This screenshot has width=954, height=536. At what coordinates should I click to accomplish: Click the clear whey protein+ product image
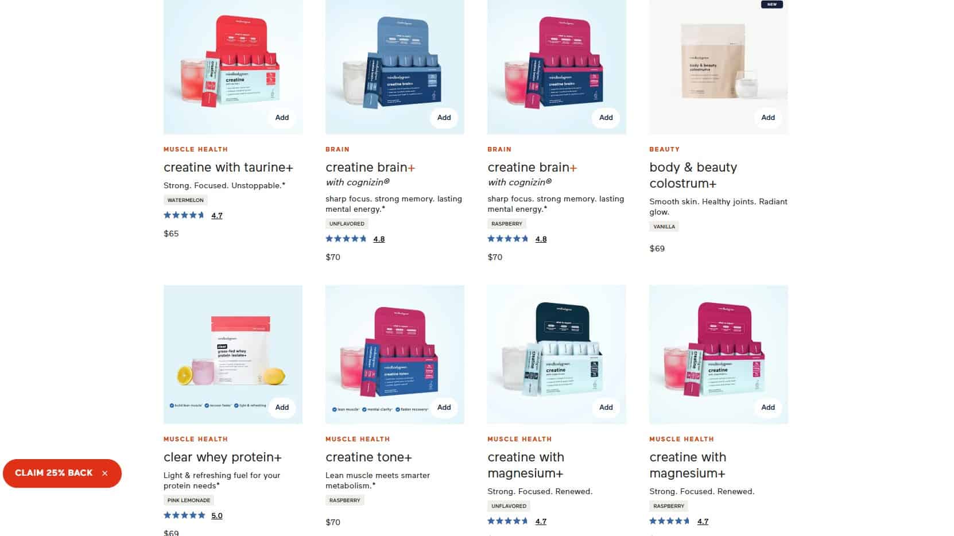(x=233, y=355)
